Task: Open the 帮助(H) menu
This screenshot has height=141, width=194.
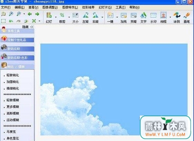Action: (x=134, y=7)
